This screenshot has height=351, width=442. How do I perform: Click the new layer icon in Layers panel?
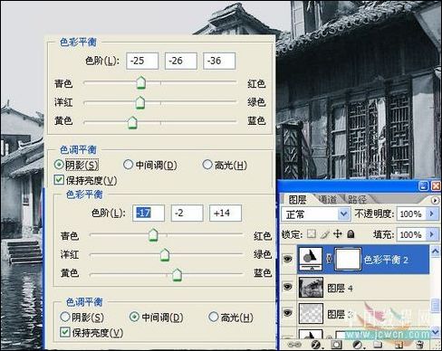coord(399,345)
